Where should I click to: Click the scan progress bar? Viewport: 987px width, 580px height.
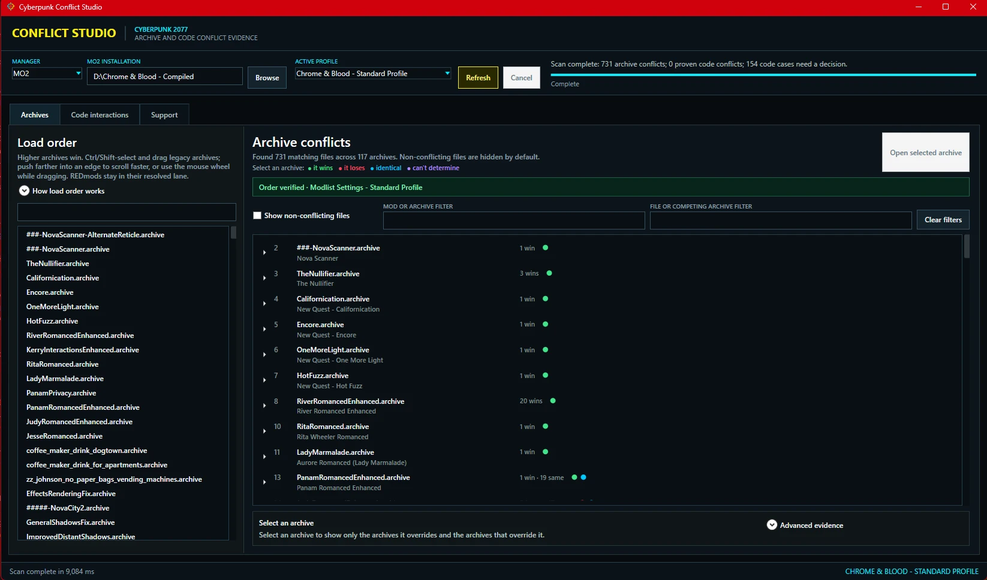click(763, 75)
